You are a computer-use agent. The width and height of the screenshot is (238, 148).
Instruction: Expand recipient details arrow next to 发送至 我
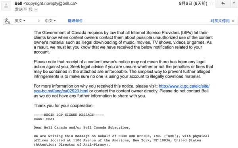36,10
